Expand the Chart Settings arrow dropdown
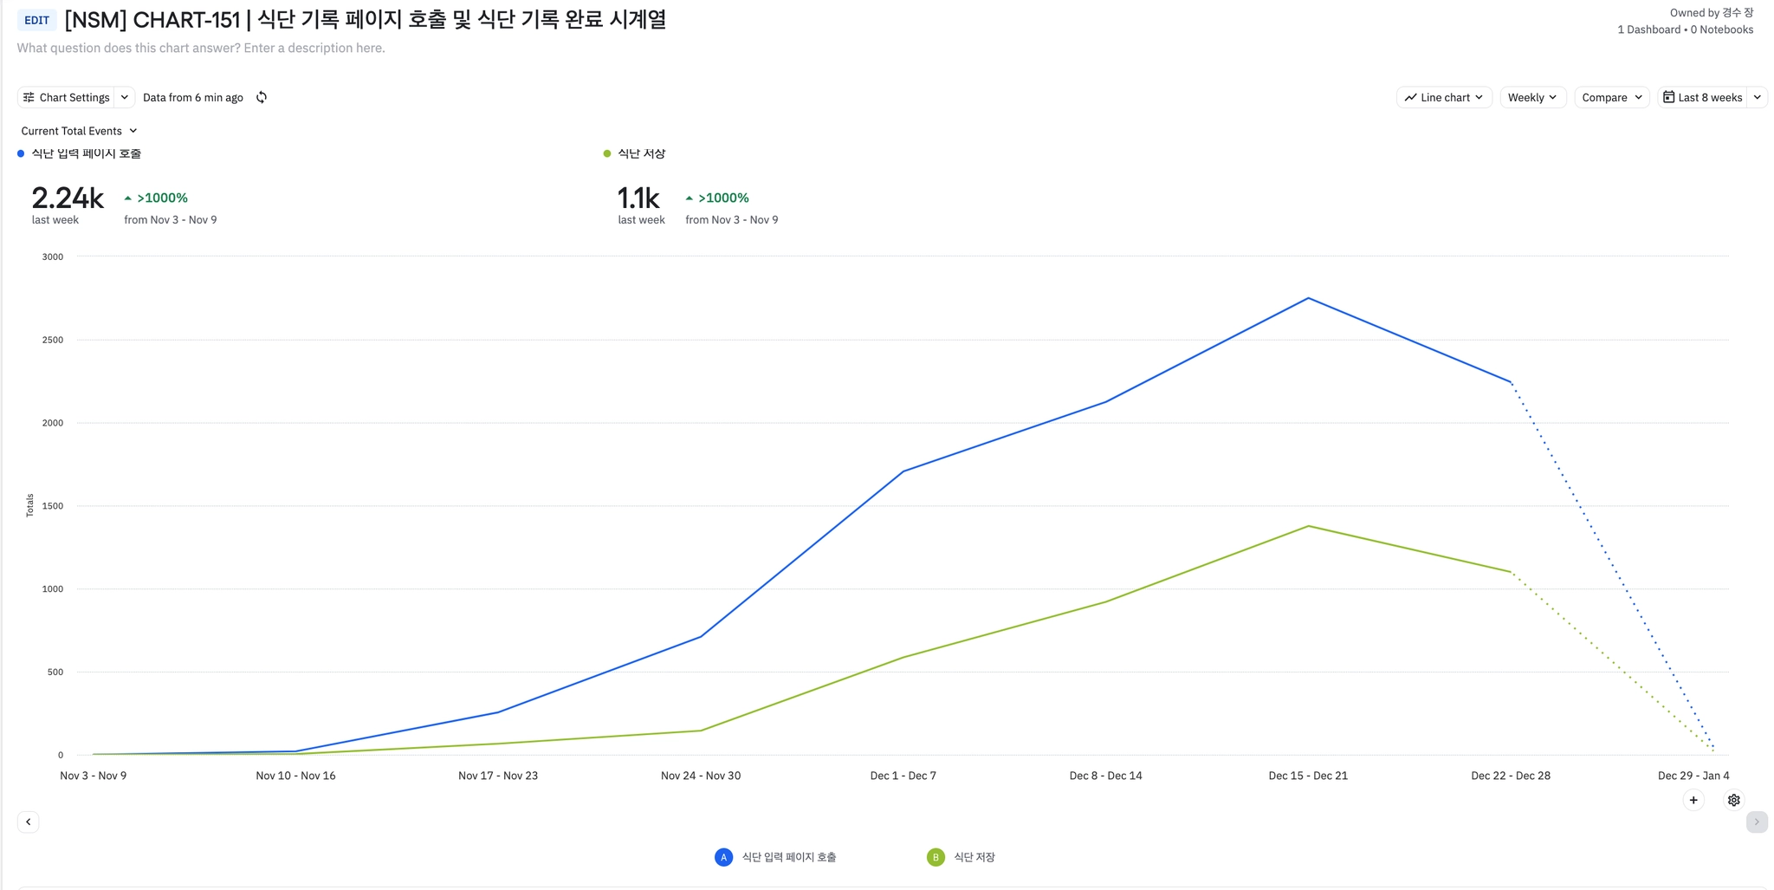 [x=125, y=97]
